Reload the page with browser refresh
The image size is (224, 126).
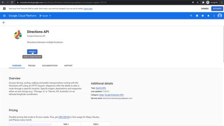pos(12,2)
